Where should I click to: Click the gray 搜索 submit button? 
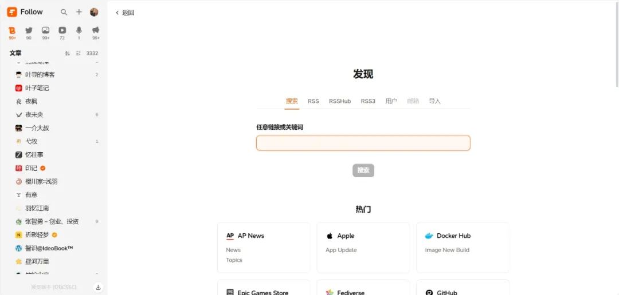(x=363, y=170)
